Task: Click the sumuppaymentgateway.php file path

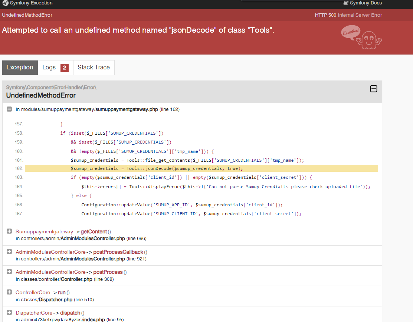Action: click(127, 109)
